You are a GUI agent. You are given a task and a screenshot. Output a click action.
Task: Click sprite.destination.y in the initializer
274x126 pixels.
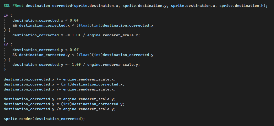pyautogui.click(x=144, y=6)
